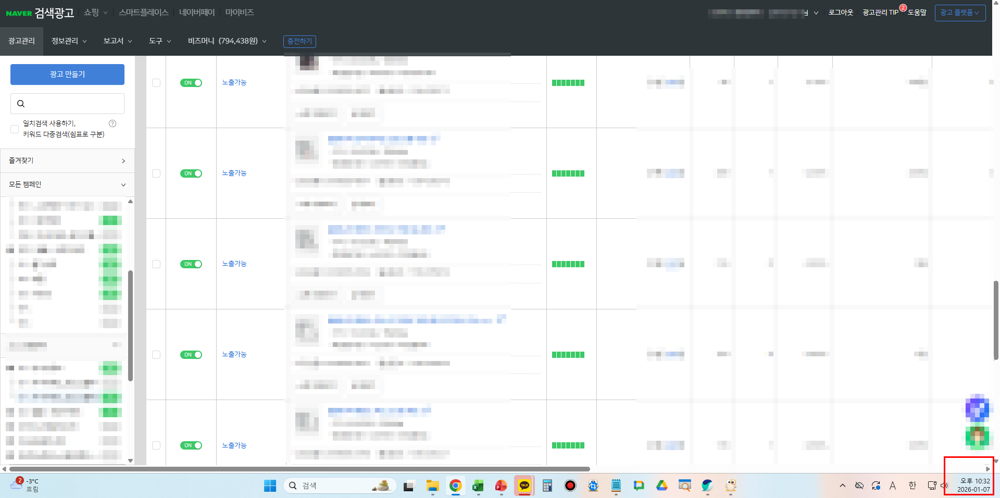1000x498 pixels.
Task: Check the second ad row's checkbox
Action: point(156,173)
